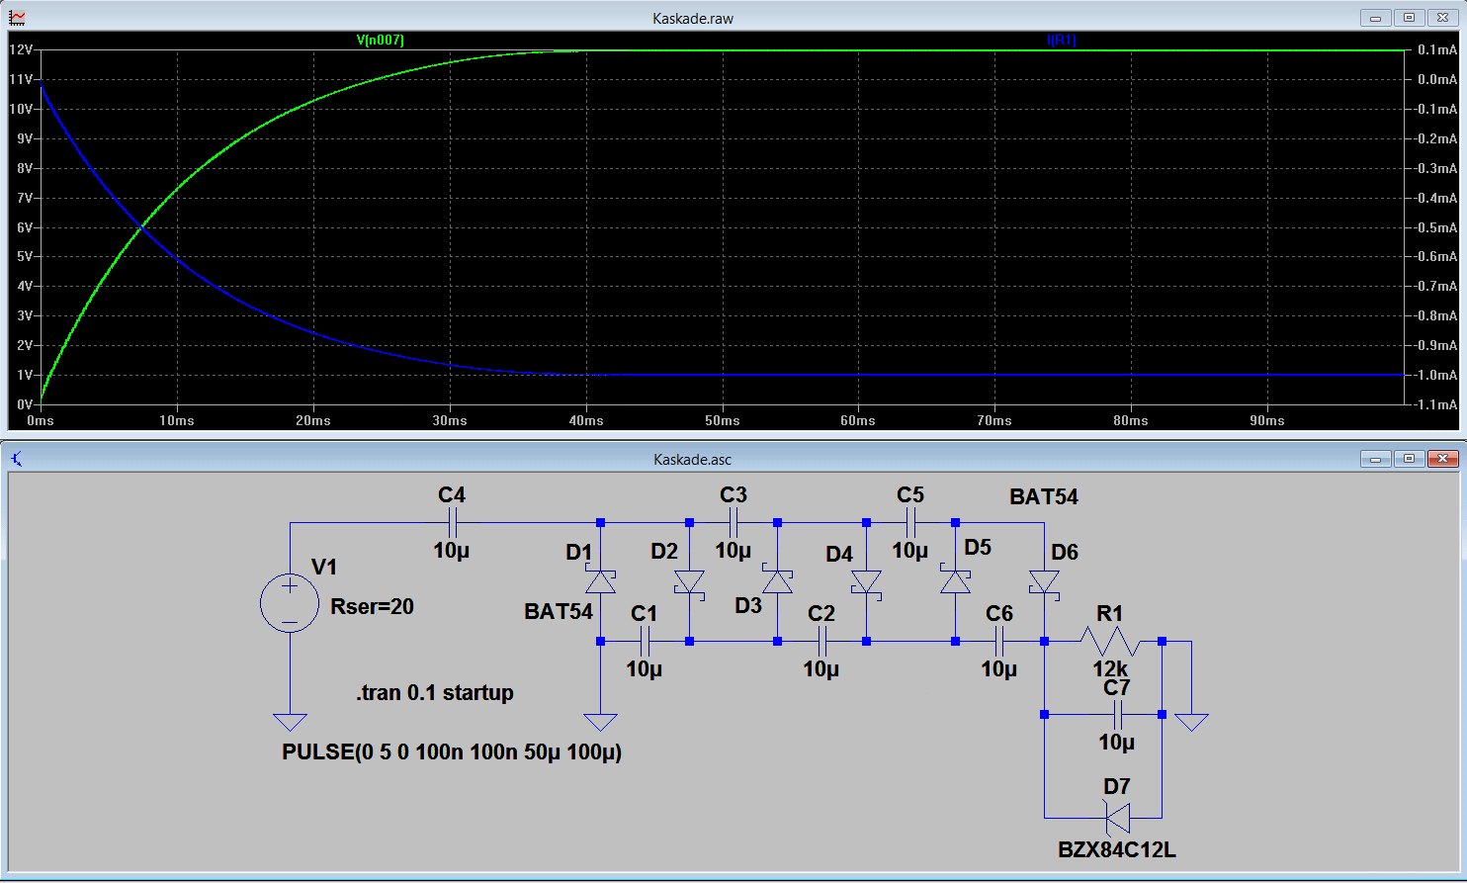
Task: Select the C7 capacitor symbol
Action: (x=1117, y=714)
